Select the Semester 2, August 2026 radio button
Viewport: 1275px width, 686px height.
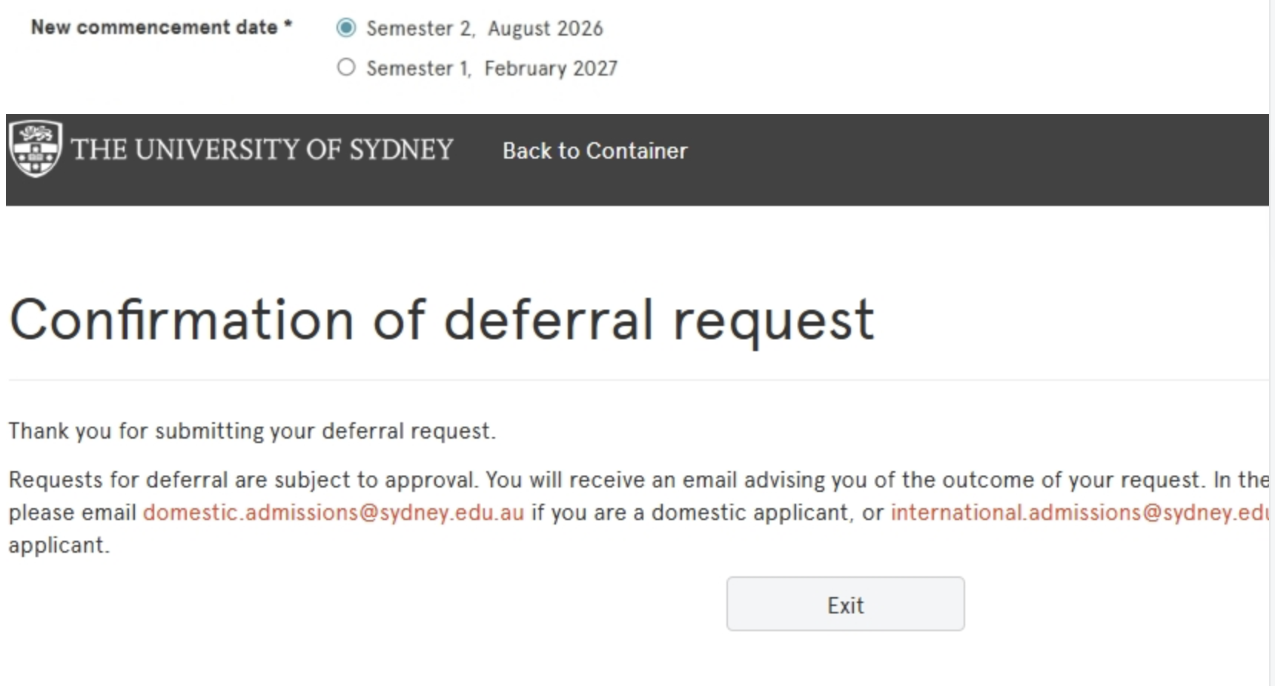pyautogui.click(x=346, y=28)
